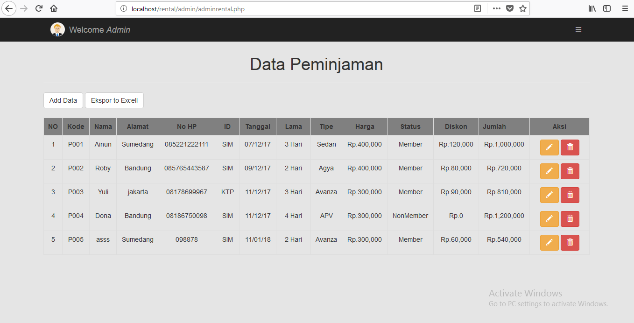Remove Dona's record via red trash icon
The height and width of the screenshot is (323, 634).
(570, 218)
